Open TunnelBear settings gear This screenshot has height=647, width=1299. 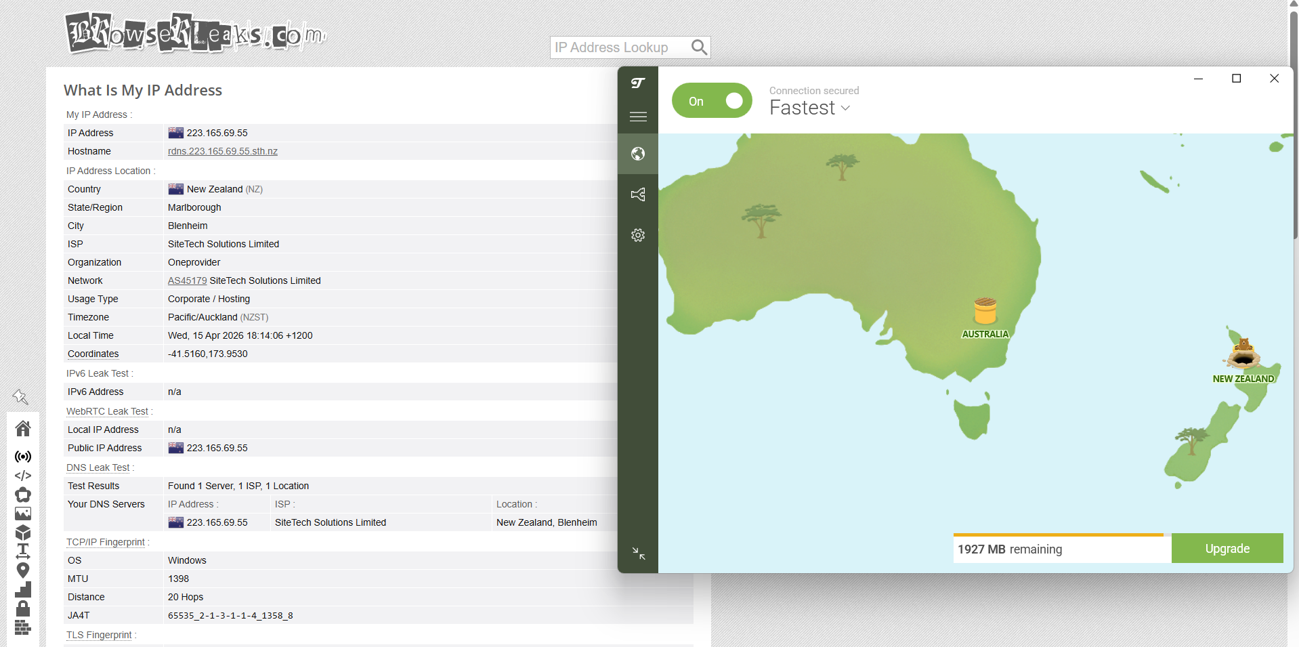(x=638, y=235)
